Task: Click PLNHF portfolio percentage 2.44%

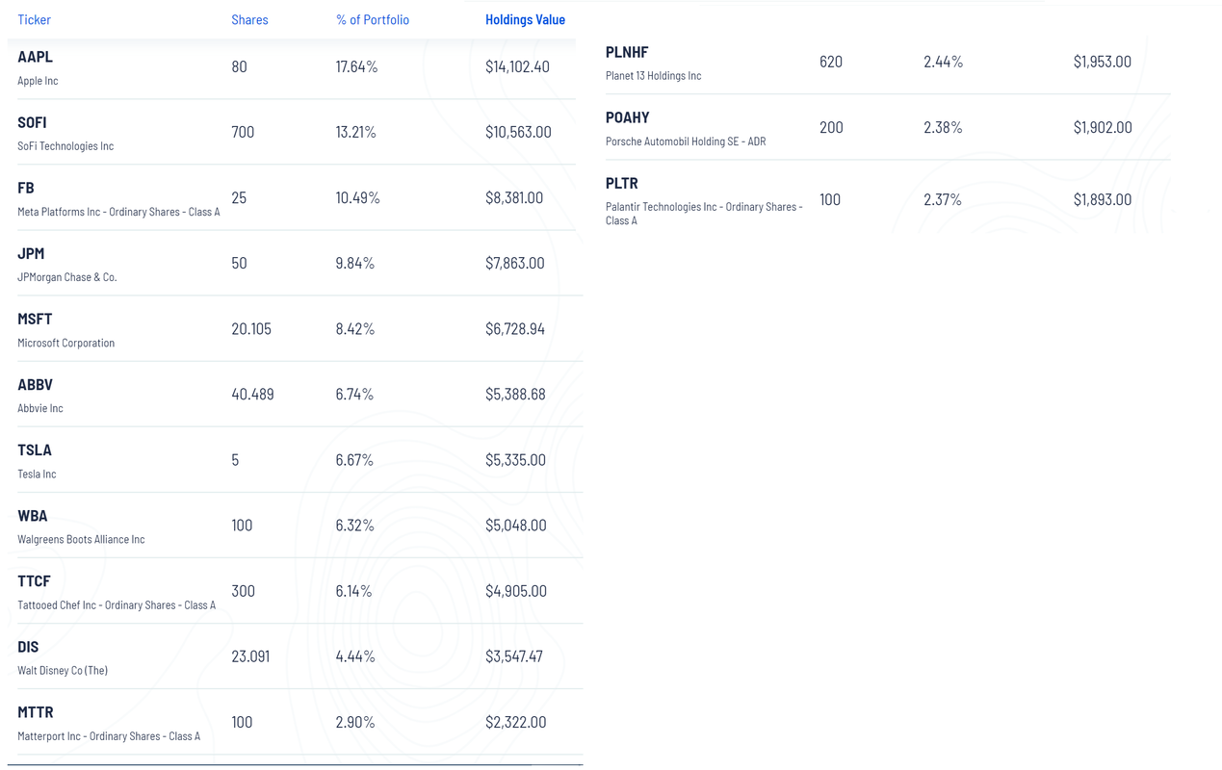Action: 943,62
